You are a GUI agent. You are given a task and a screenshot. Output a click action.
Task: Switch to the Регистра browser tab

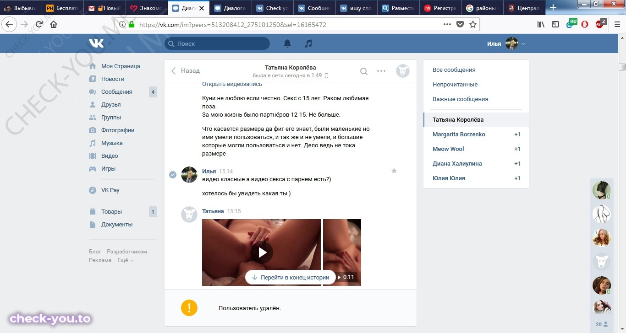pos(440,8)
